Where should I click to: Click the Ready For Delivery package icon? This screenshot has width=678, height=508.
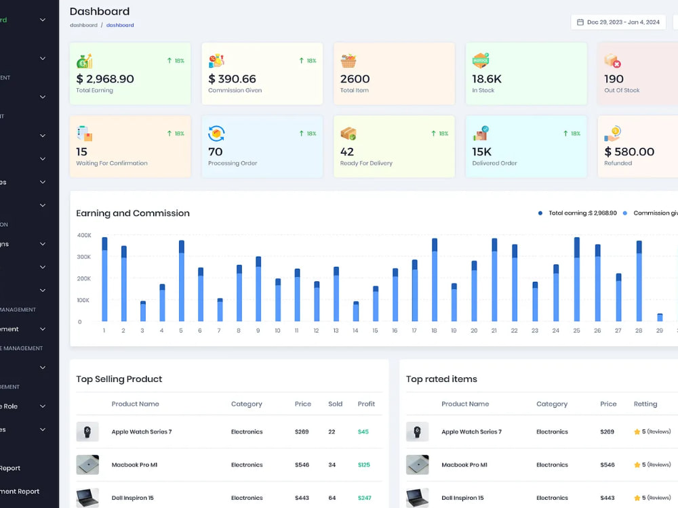pyautogui.click(x=348, y=133)
